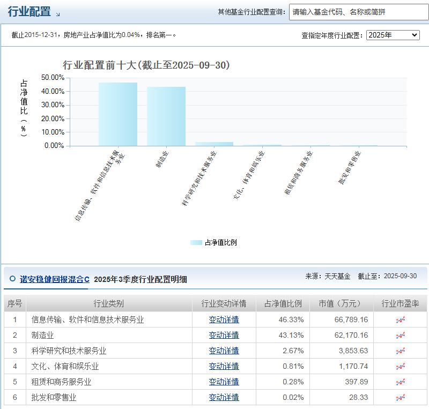Click the 行业配置 section heading

click(29, 12)
